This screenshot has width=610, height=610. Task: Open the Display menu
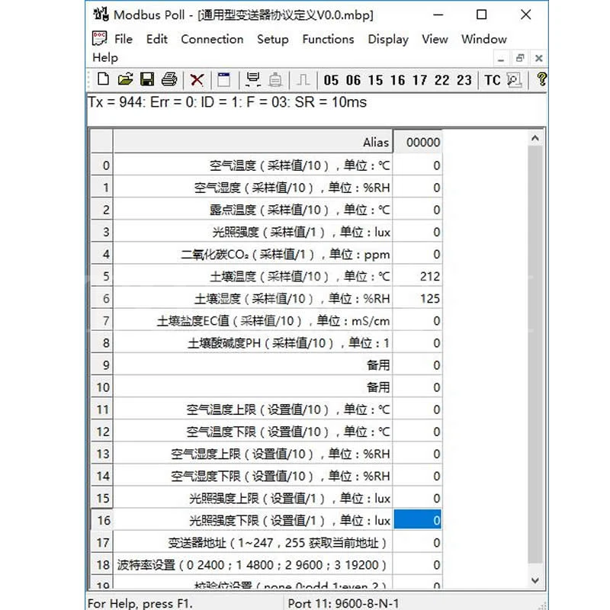(x=388, y=40)
